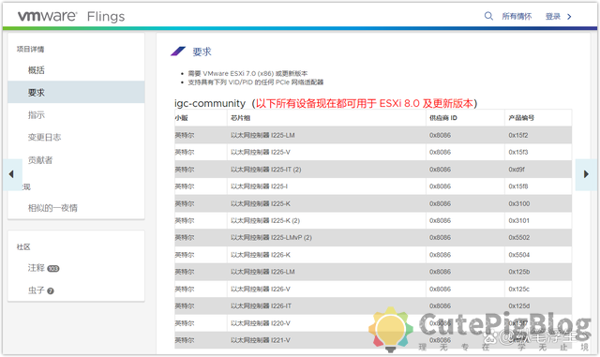Open the search magnifier icon
600x357 pixels.
point(488,16)
